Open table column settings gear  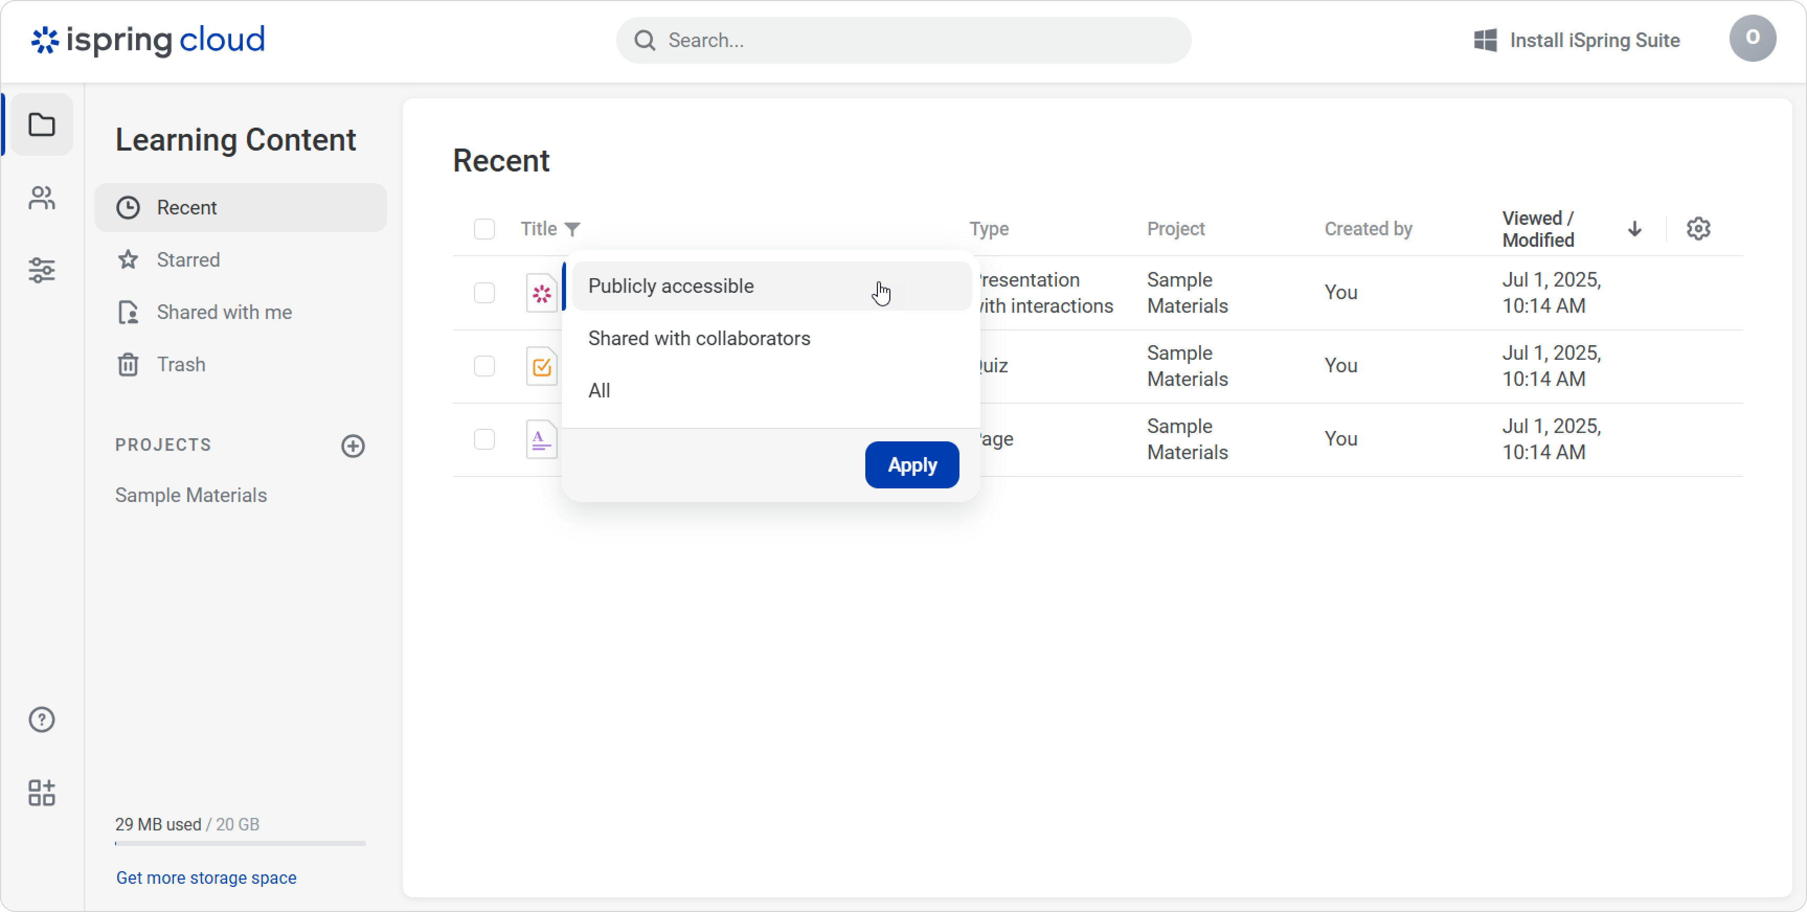(1698, 229)
